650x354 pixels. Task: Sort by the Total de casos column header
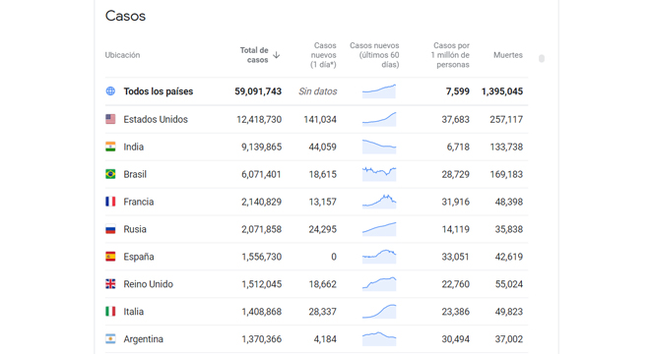pyautogui.click(x=254, y=55)
